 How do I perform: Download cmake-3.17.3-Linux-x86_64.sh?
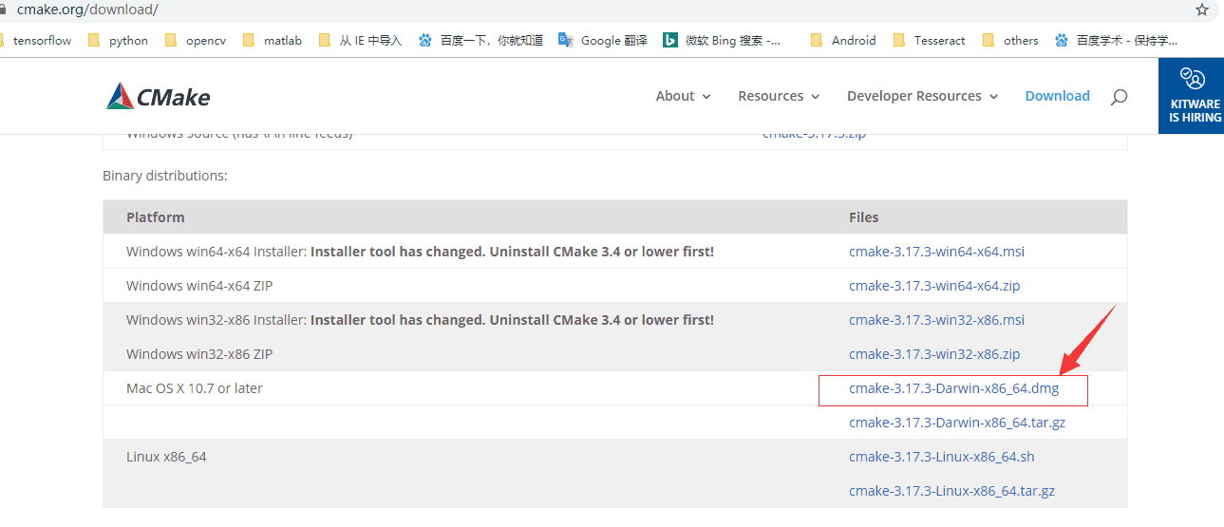click(941, 457)
